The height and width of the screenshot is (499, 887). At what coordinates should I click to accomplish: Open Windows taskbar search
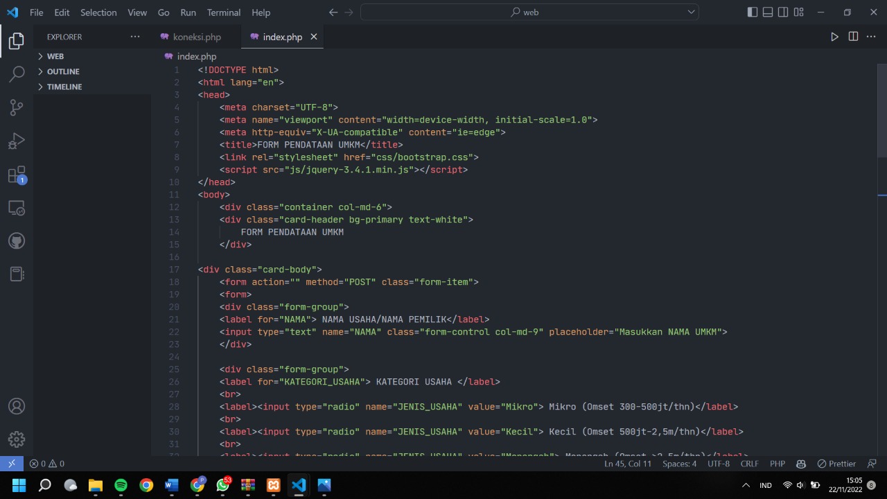pyautogui.click(x=44, y=485)
